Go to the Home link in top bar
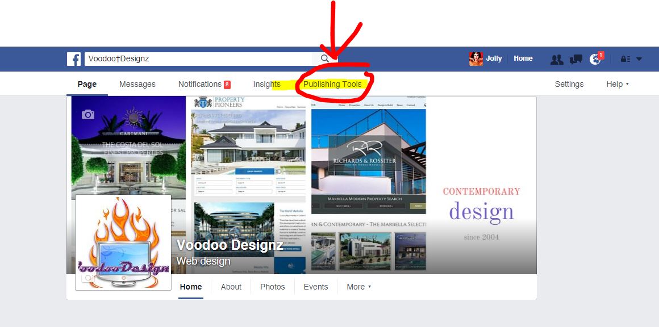Screen dimensions: 659x327 (x=523, y=59)
